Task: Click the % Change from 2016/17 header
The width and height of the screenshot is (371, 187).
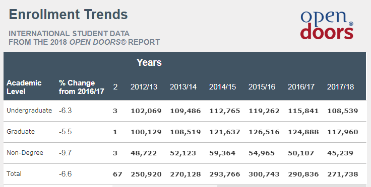Action: coord(82,87)
